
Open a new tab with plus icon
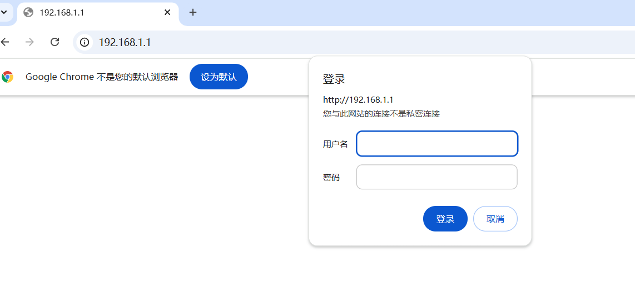[x=193, y=13]
